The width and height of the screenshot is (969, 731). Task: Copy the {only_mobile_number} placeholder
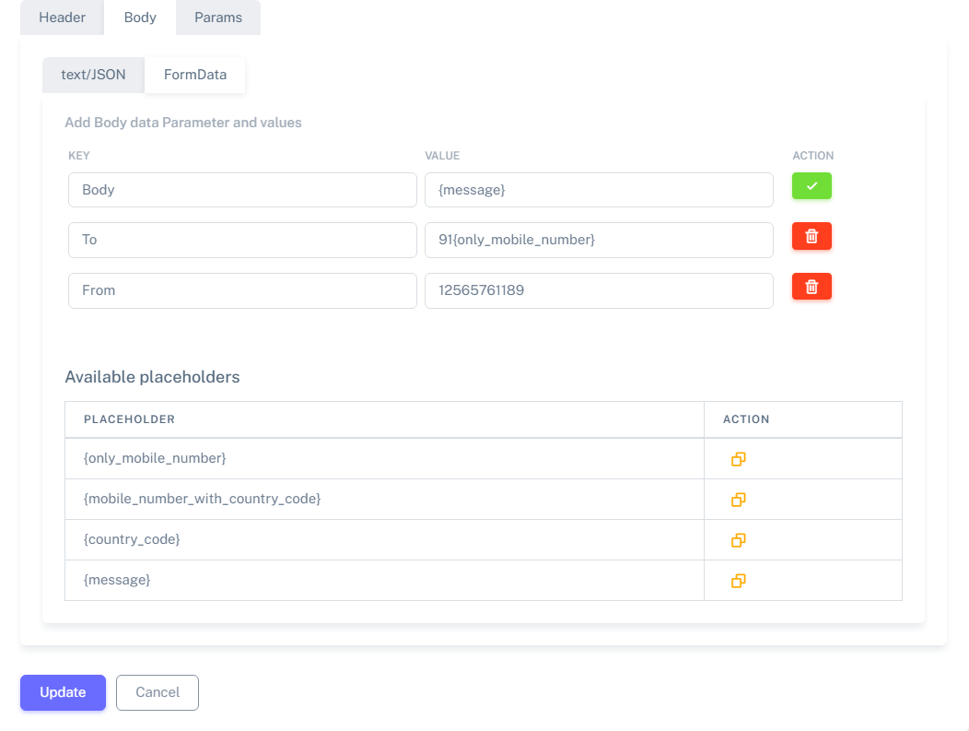[738, 459]
